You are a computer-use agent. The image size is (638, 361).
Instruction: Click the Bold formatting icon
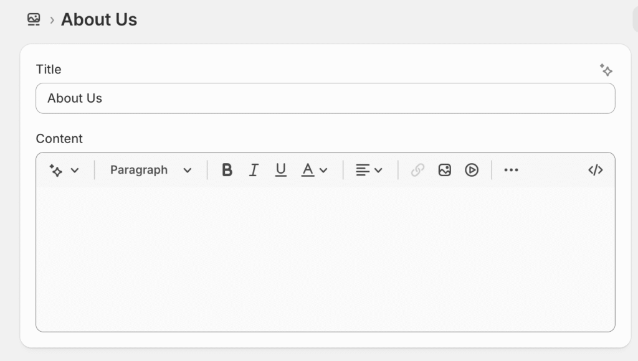pyautogui.click(x=227, y=170)
